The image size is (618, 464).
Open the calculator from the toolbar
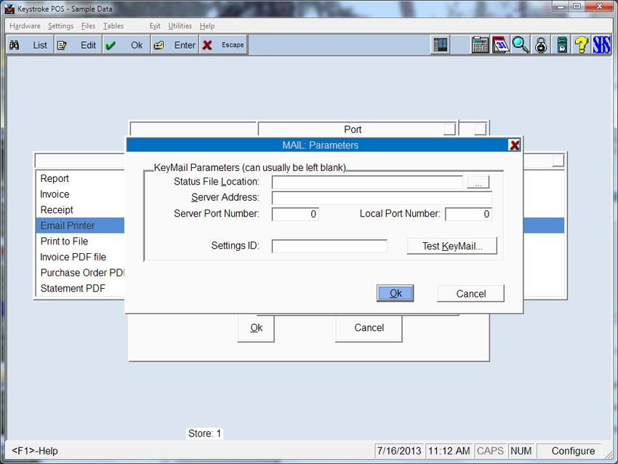pyautogui.click(x=480, y=44)
